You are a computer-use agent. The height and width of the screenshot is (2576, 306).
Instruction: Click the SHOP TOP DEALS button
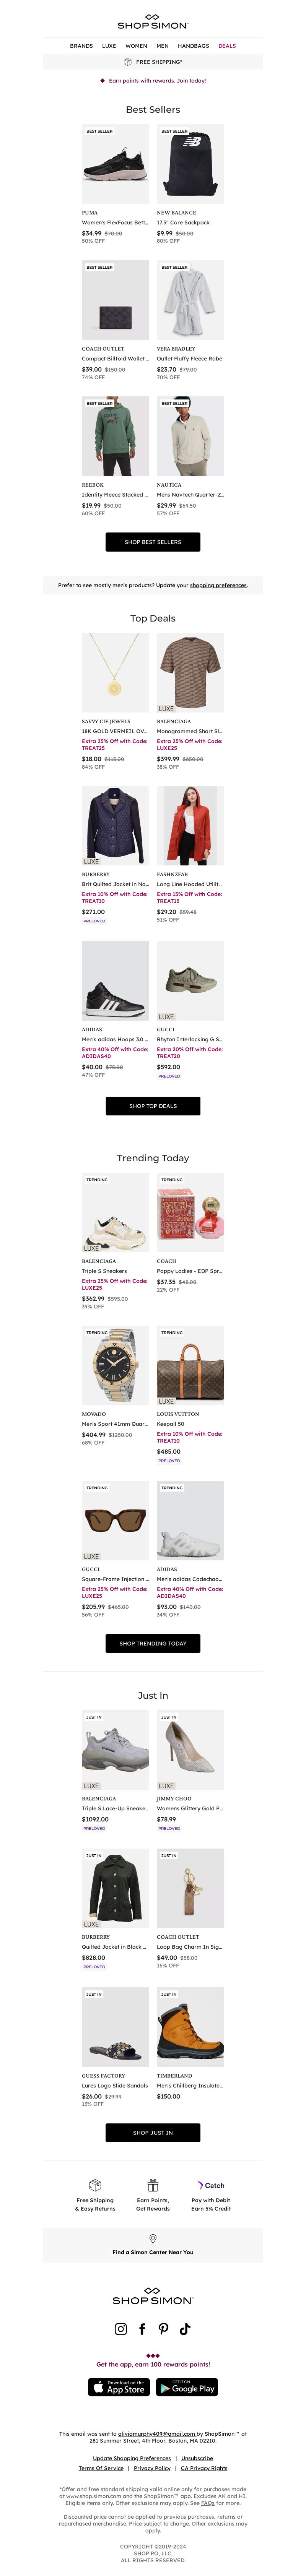coord(153,1106)
